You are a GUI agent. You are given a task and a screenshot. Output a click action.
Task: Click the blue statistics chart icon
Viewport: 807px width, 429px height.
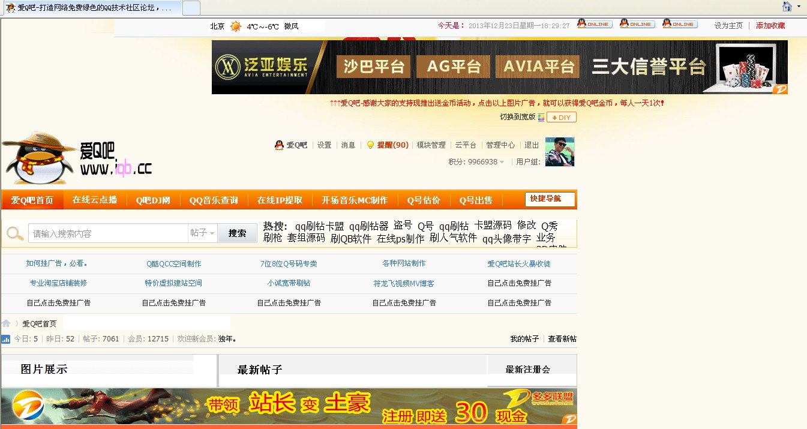coord(5,339)
